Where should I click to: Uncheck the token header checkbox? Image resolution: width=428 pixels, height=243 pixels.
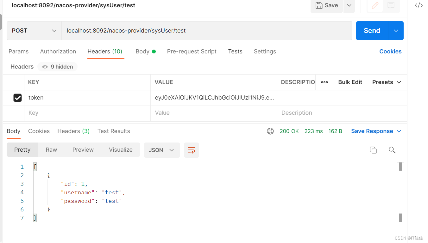pyautogui.click(x=17, y=98)
